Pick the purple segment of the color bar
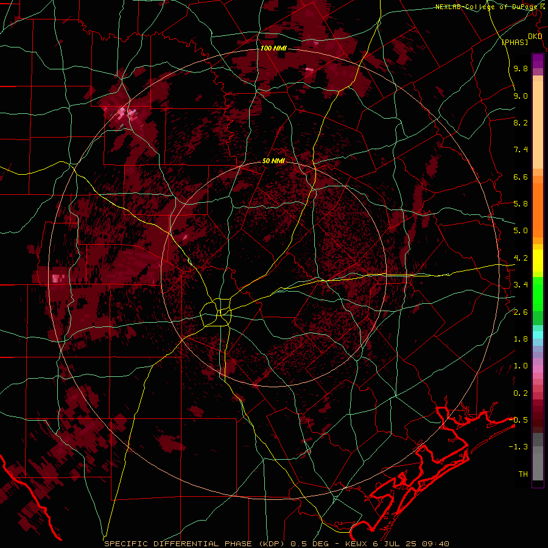 (x=538, y=61)
